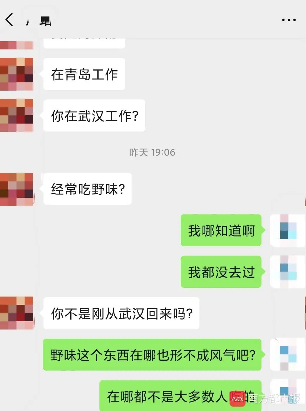The image size is (306, 411).
Task: Tap the avatar beside 你在武汉工作?
Action: 16,115
